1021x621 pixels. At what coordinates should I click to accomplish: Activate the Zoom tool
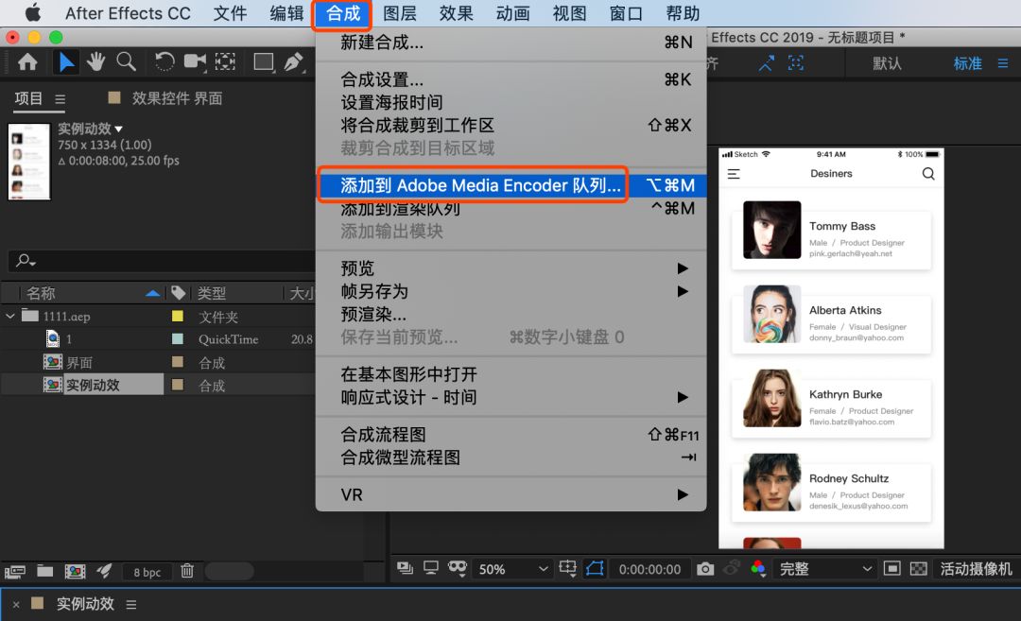coord(127,62)
